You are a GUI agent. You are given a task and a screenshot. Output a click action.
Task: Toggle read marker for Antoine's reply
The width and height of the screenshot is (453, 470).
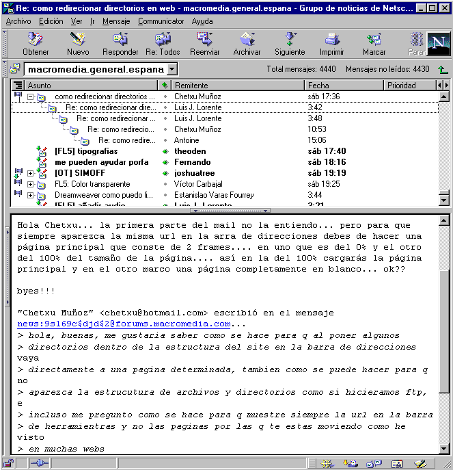tap(165, 140)
